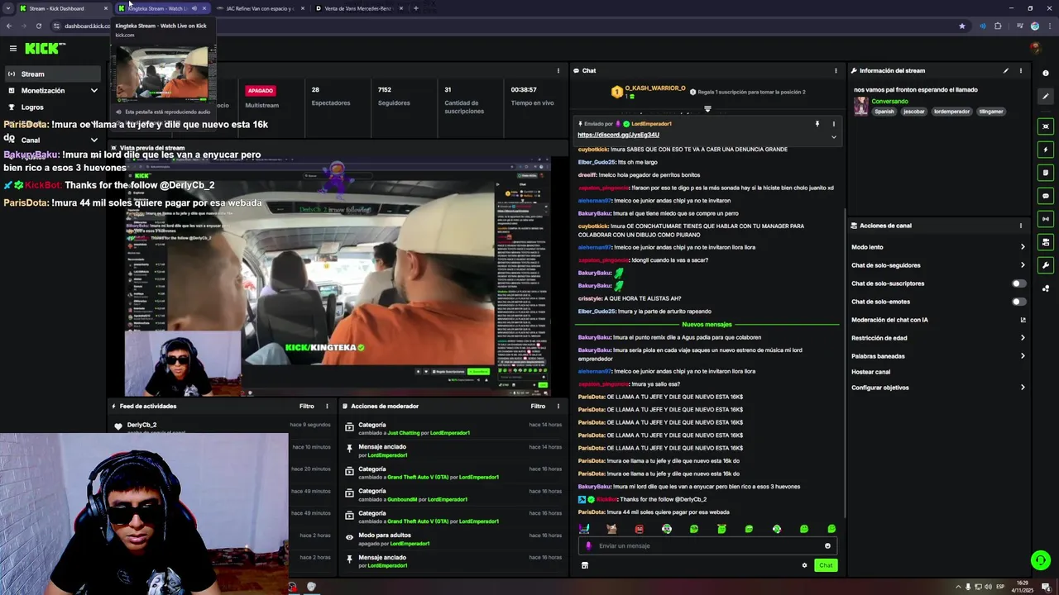Toggle the note widget in right rail
This screenshot has height=595, width=1059.
pos(1046,173)
